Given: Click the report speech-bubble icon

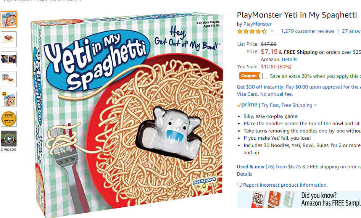Looking at the screenshot, I should point(239,185).
